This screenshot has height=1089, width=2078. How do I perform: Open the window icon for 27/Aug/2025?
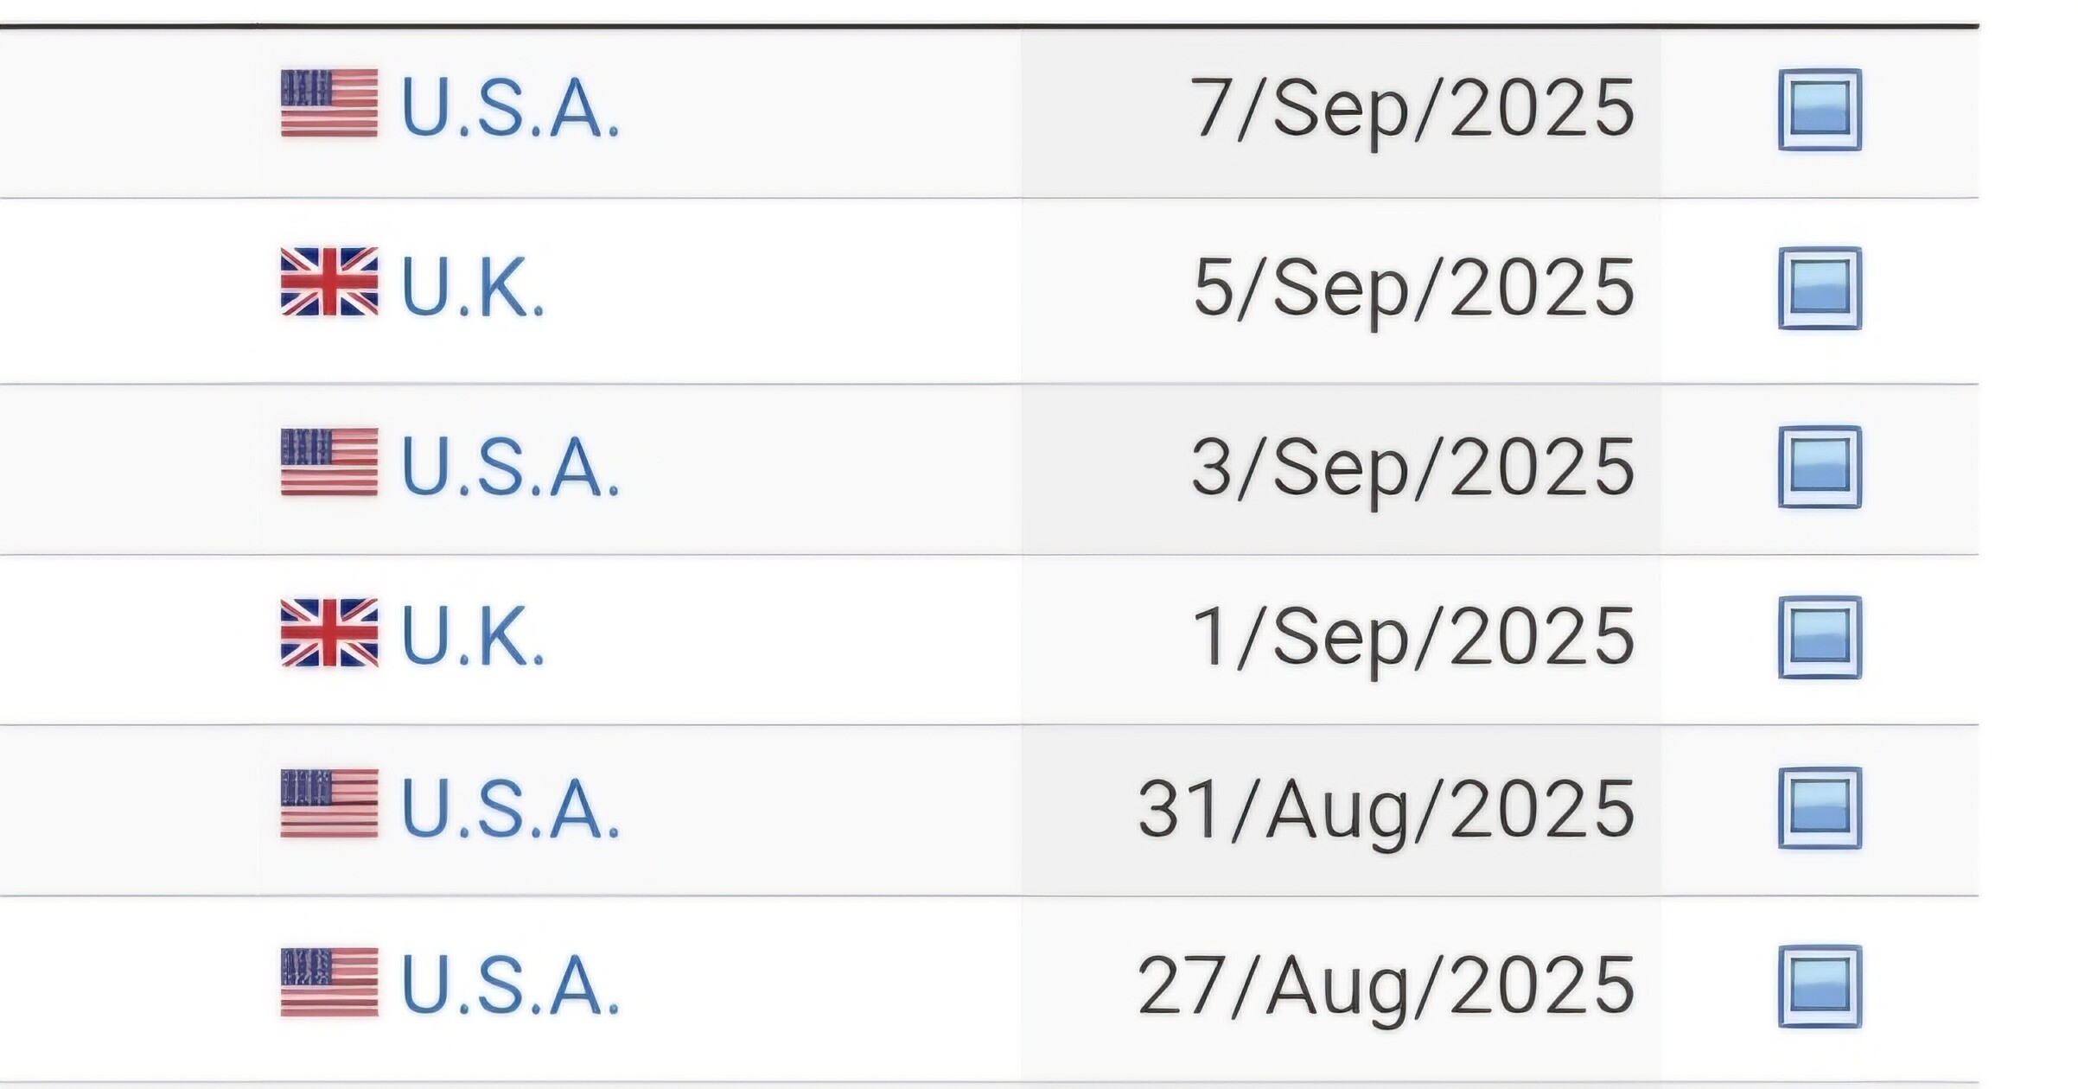[x=1820, y=986]
